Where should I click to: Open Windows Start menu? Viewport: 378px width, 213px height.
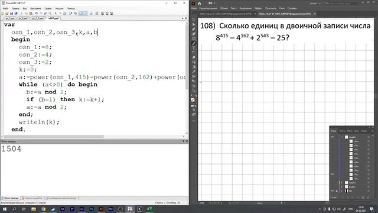4,209
